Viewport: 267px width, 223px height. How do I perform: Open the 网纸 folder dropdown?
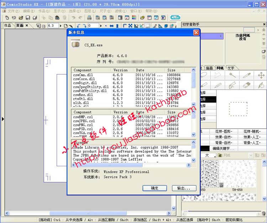click(x=251, y=155)
